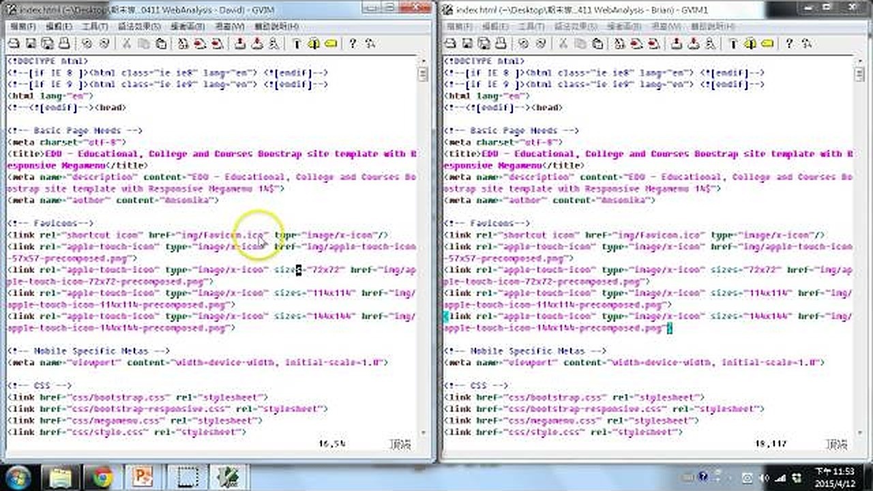Redo change in right Brian window toolbar

540,43
